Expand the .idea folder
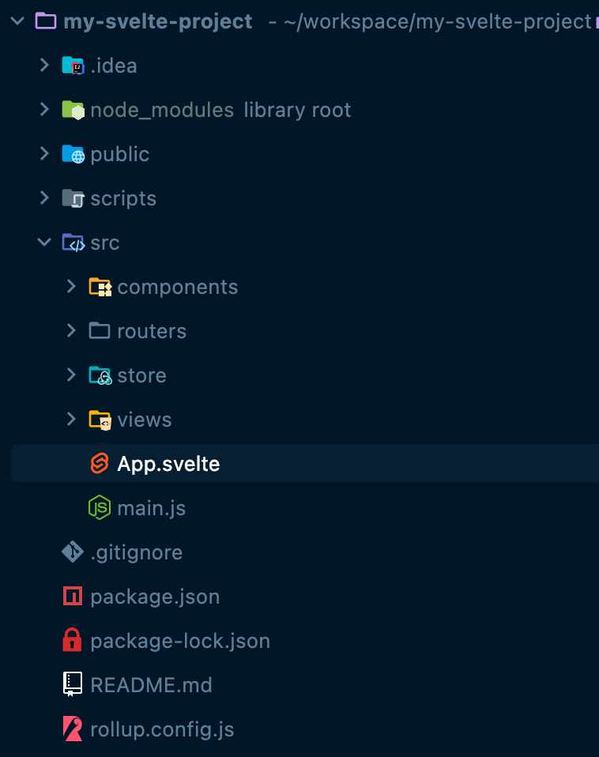 (44, 65)
